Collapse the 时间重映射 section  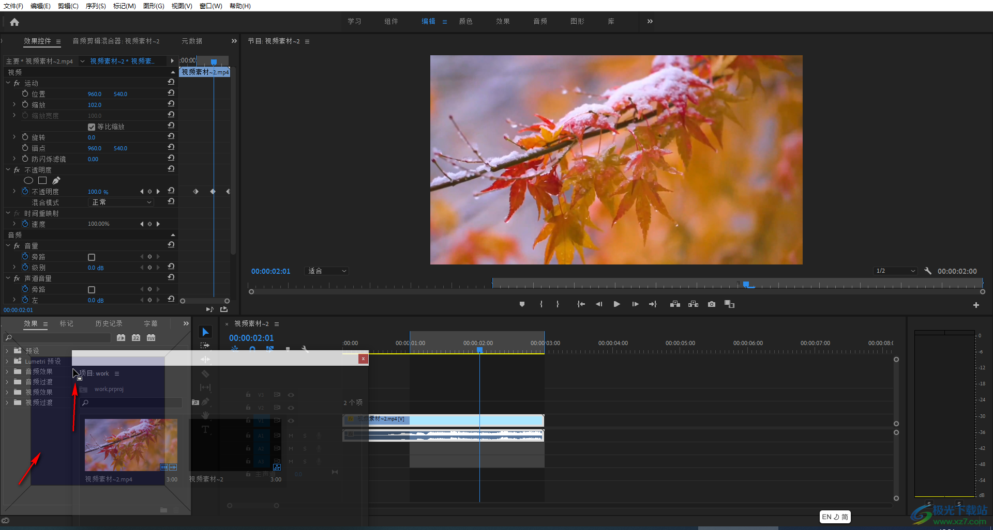click(8, 213)
